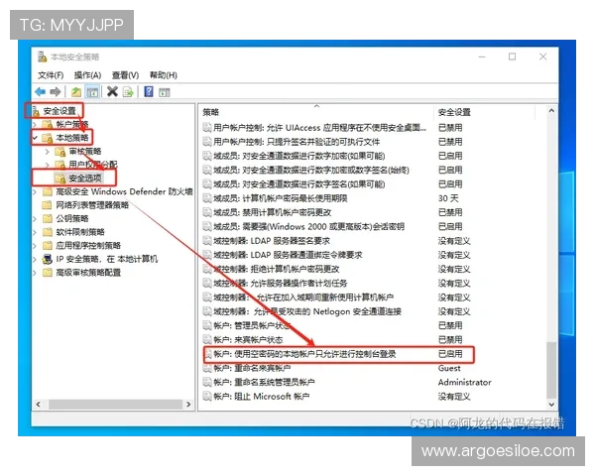Click the 帐户策略 folder icon
Image resolution: width=595 pixels, height=476 pixels.
click(x=48, y=124)
